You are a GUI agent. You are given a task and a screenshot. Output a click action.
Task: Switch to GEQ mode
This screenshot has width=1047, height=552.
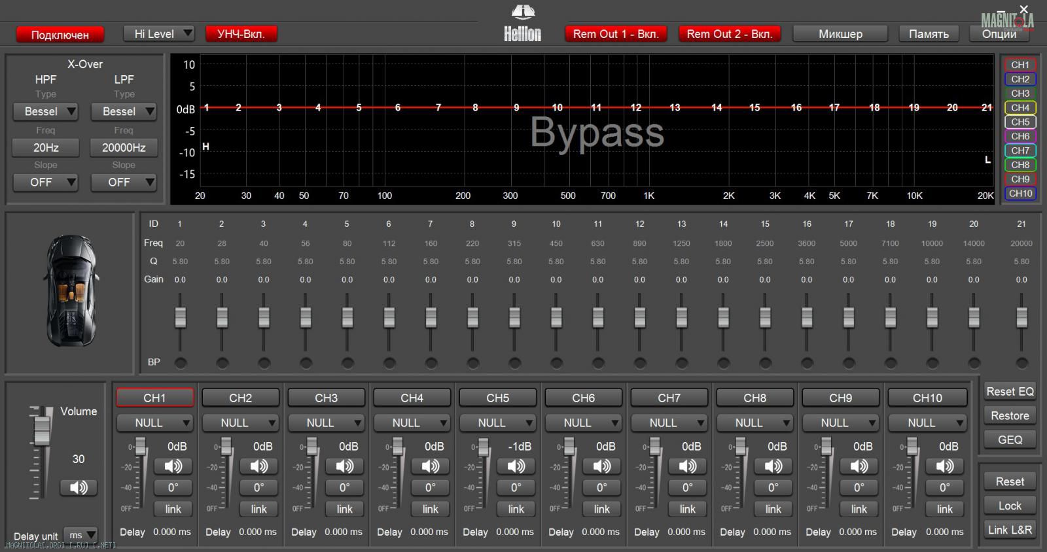(1010, 440)
